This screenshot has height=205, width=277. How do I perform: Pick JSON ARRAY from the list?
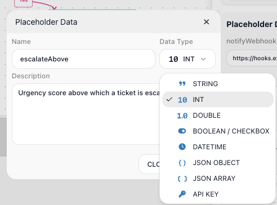click(218, 179)
